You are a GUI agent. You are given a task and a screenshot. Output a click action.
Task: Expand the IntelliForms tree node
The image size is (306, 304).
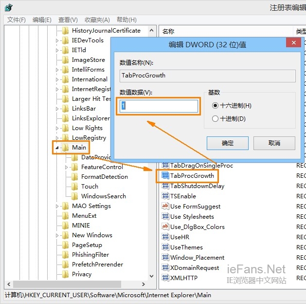click(57, 70)
